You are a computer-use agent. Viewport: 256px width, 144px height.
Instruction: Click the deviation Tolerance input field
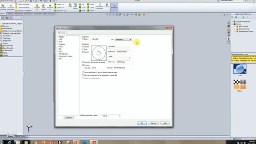[123, 52]
